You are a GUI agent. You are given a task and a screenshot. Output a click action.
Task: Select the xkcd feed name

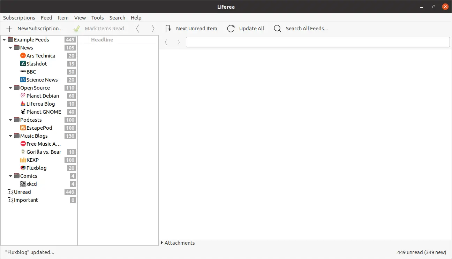(31, 184)
